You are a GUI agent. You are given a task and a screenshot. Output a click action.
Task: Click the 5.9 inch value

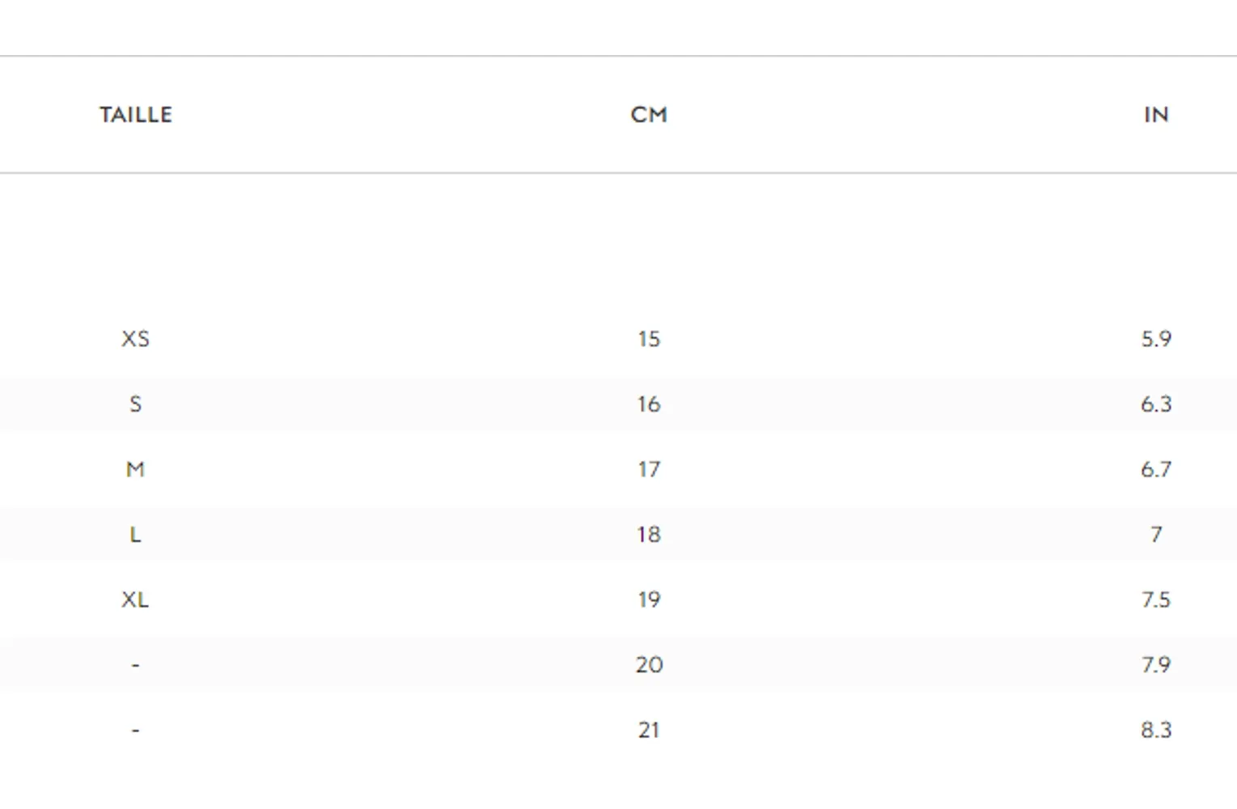click(1156, 339)
